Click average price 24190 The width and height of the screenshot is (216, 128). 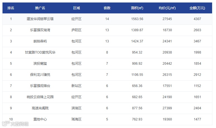click(x=167, y=97)
